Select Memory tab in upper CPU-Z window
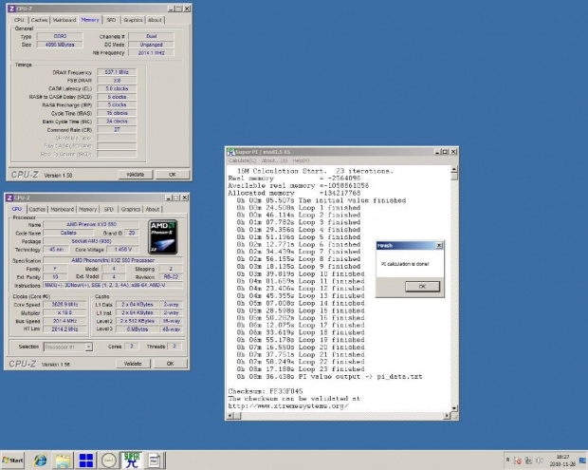The image size is (588, 470). click(90, 20)
